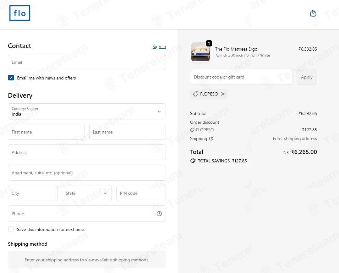Viewport: 339px width, 273px height.
Task: Click the Contact heading
Action: [x=19, y=46]
